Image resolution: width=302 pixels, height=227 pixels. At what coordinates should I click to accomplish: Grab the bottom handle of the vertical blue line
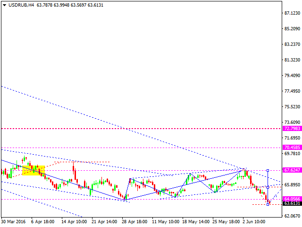(x=268, y=204)
